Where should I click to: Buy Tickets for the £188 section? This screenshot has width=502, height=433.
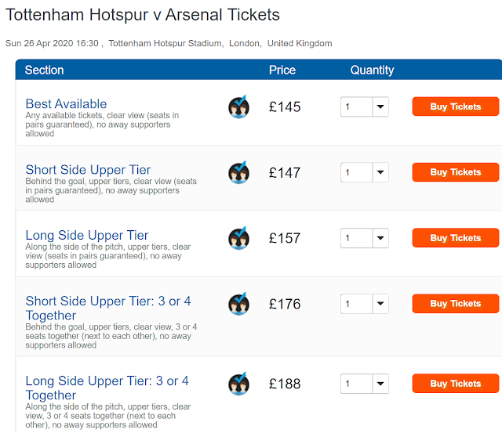pos(455,384)
